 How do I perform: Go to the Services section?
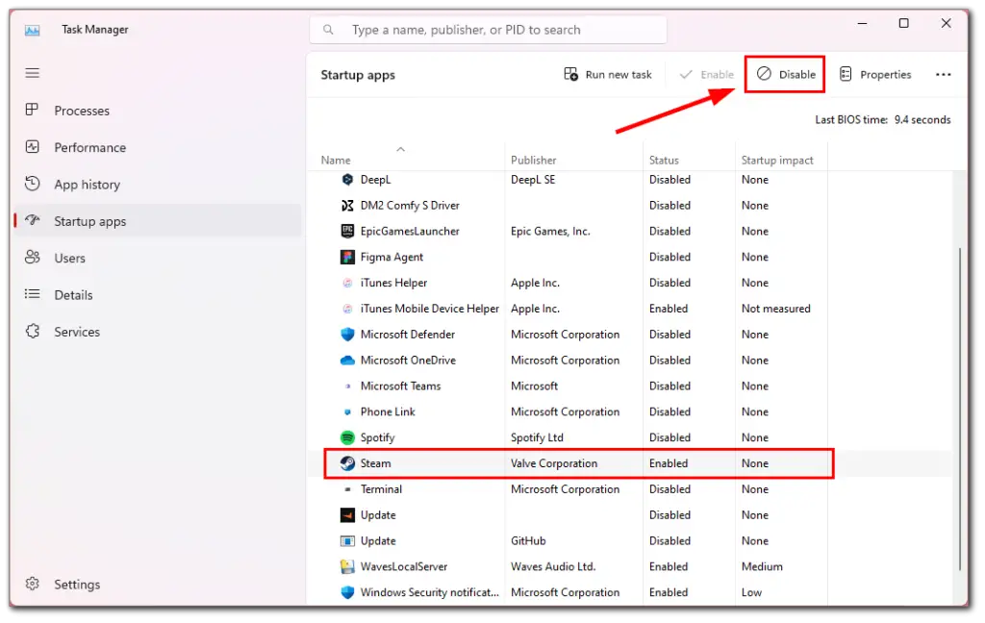point(77,332)
